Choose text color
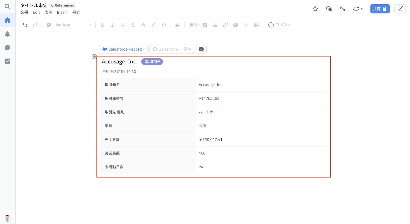This screenshot has height=224, width=410. click(143, 25)
